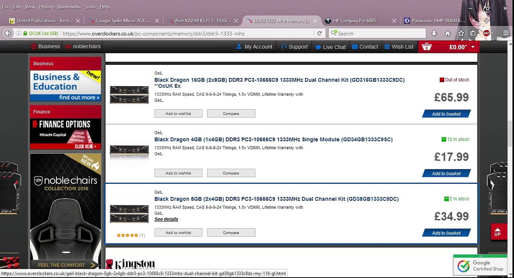Open the File menu

click(x=5, y=7)
